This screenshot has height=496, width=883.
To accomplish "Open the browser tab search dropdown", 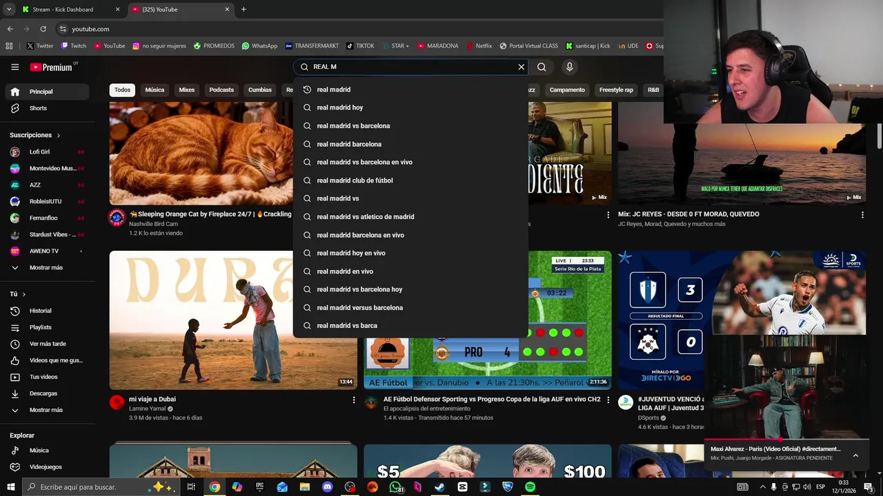I will [9, 10].
